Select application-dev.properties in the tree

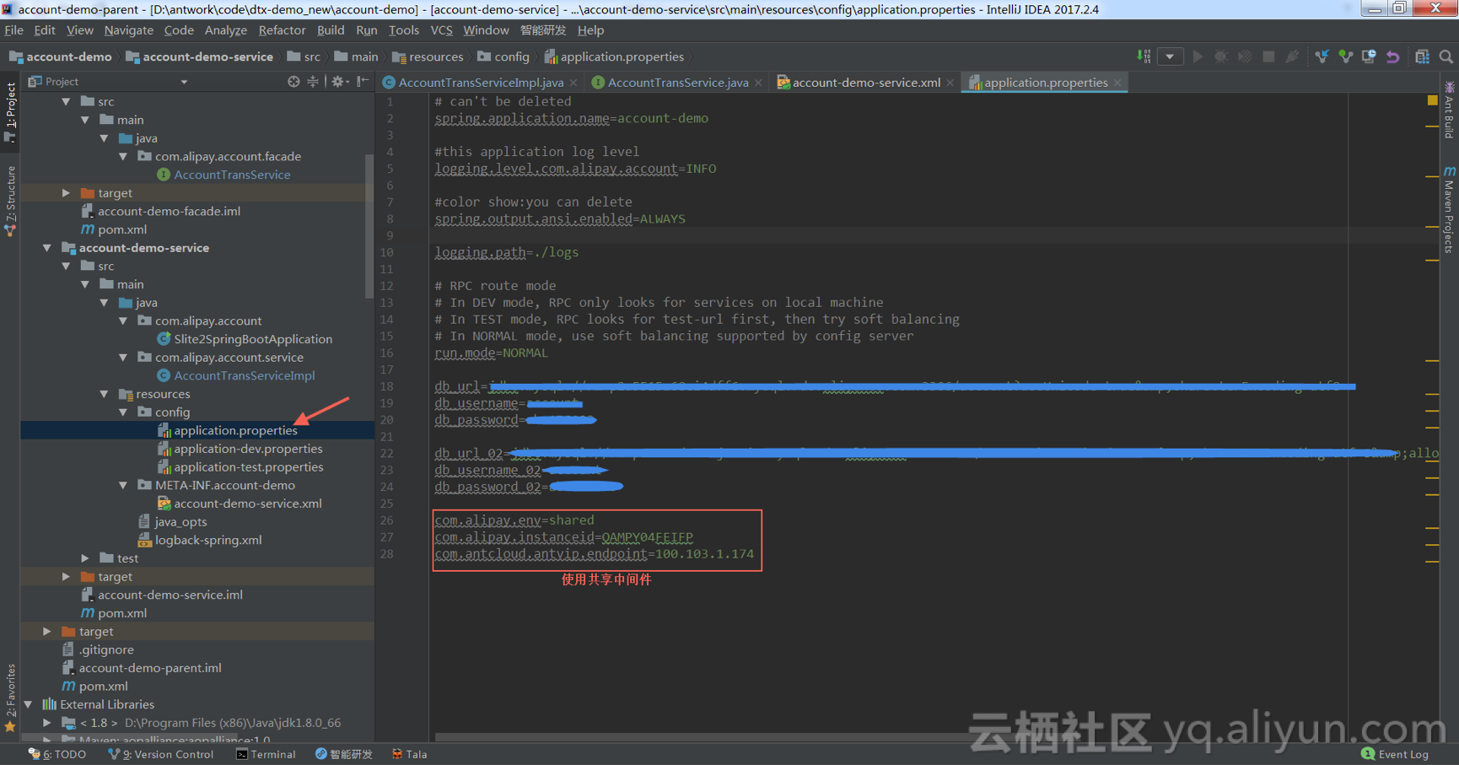(x=248, y=449)
